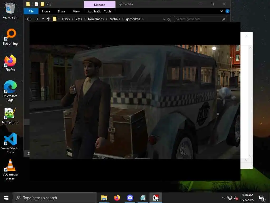Click the taskbar search box
This screenshot has height=203, width=270.
point(55,198)
